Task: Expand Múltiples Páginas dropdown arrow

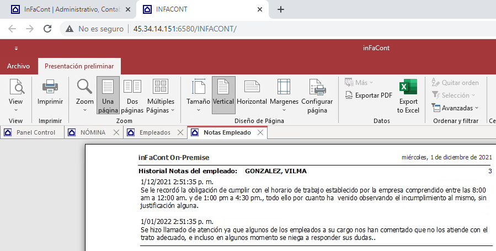Action: coord(173,110)
